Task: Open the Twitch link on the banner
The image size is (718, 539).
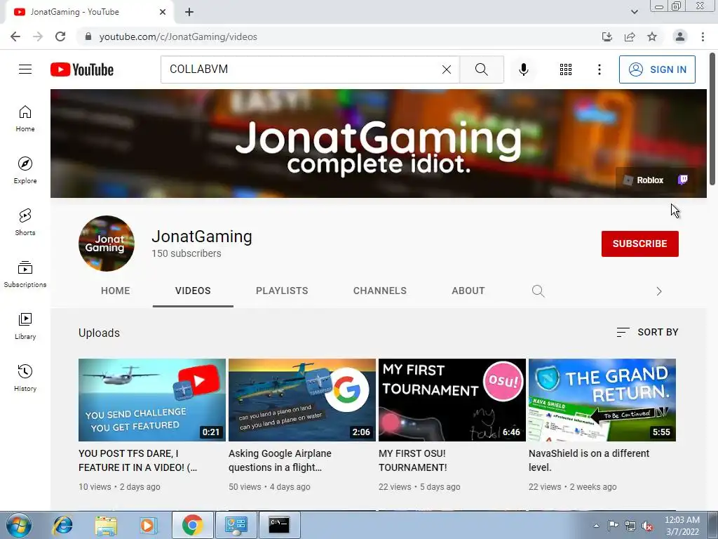Action: pyautogui.click(x=682, y=180)
